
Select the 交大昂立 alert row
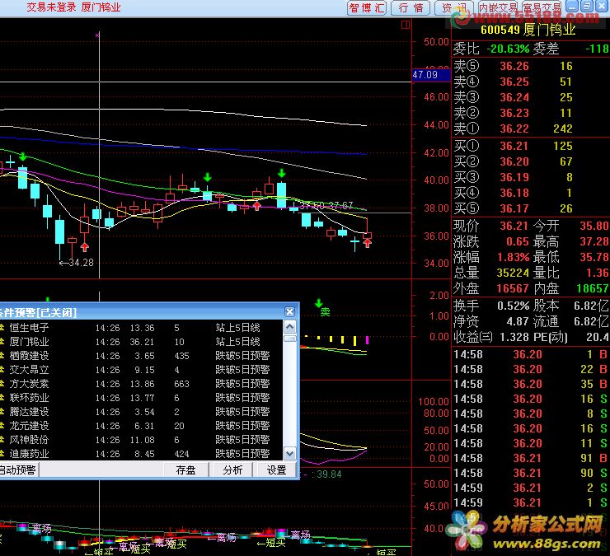[142, 369]
